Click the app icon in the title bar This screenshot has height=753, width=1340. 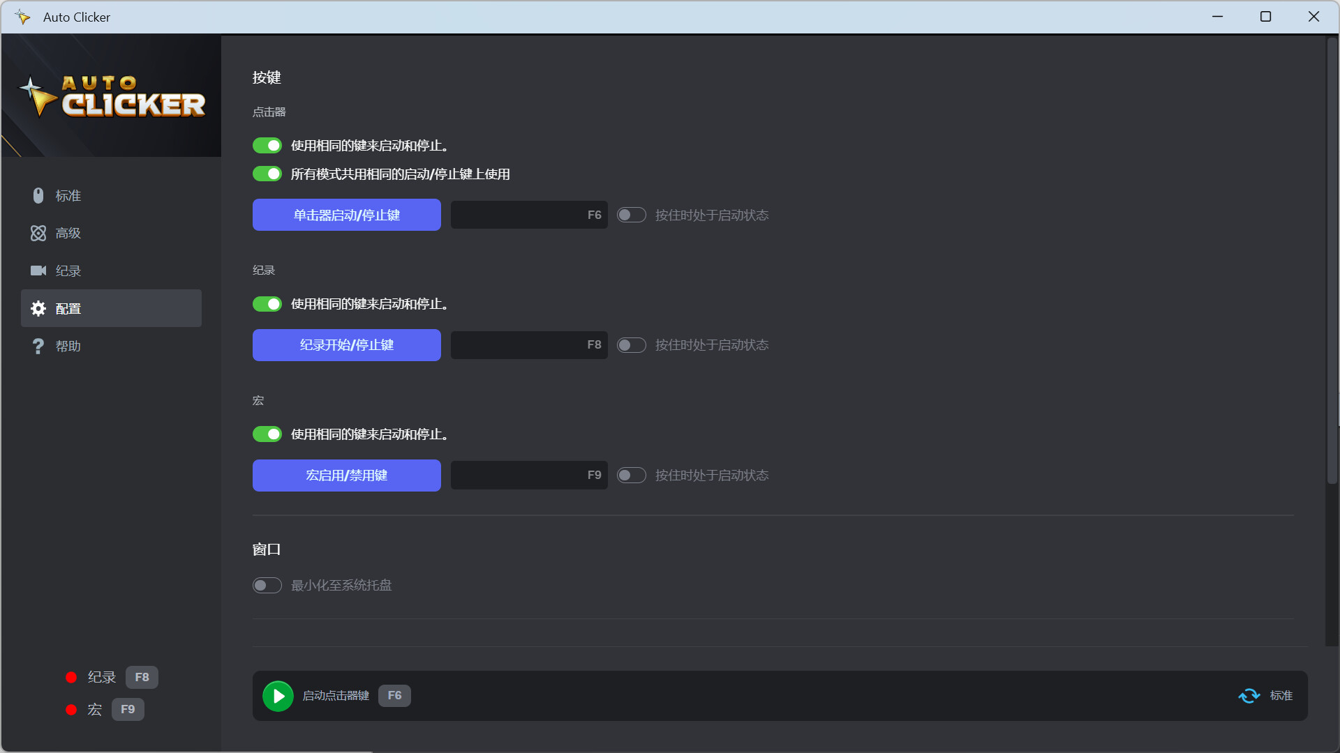(22, 16)
